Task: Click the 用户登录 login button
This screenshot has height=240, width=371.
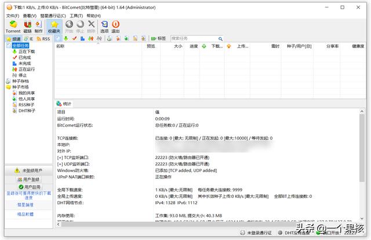Action: 28,179
